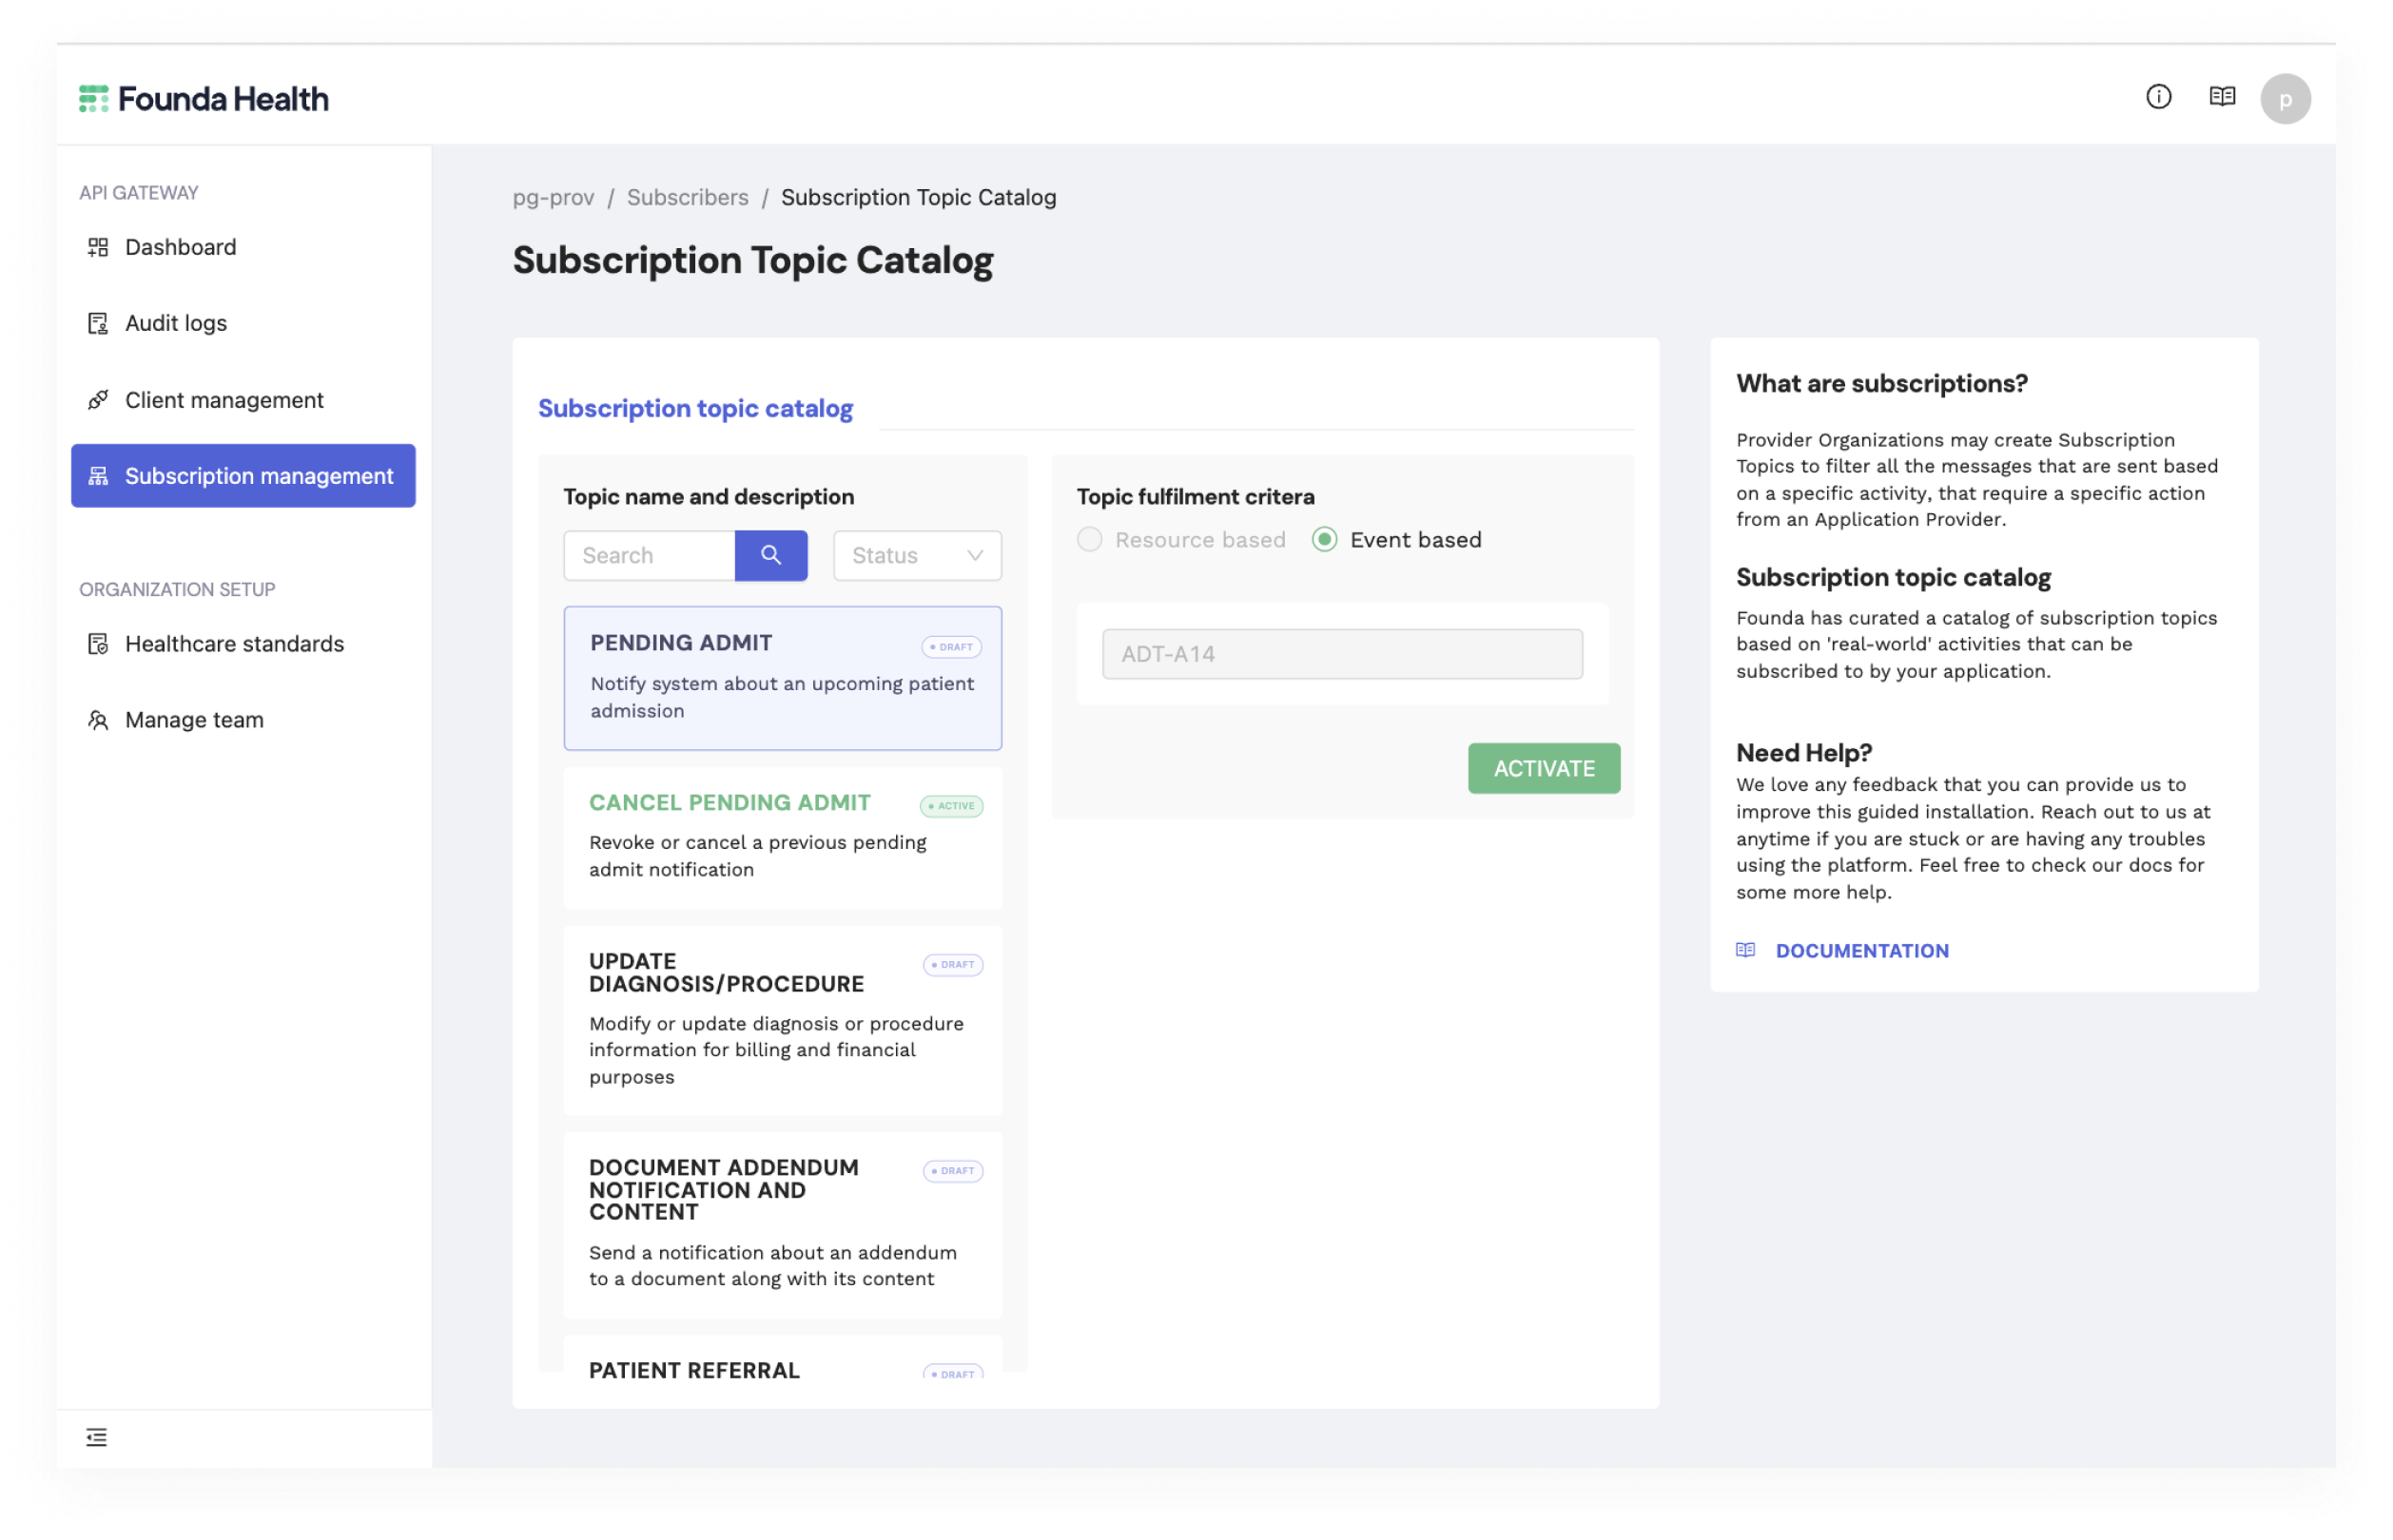Click the info circle icon in header

click(2158, 96)
